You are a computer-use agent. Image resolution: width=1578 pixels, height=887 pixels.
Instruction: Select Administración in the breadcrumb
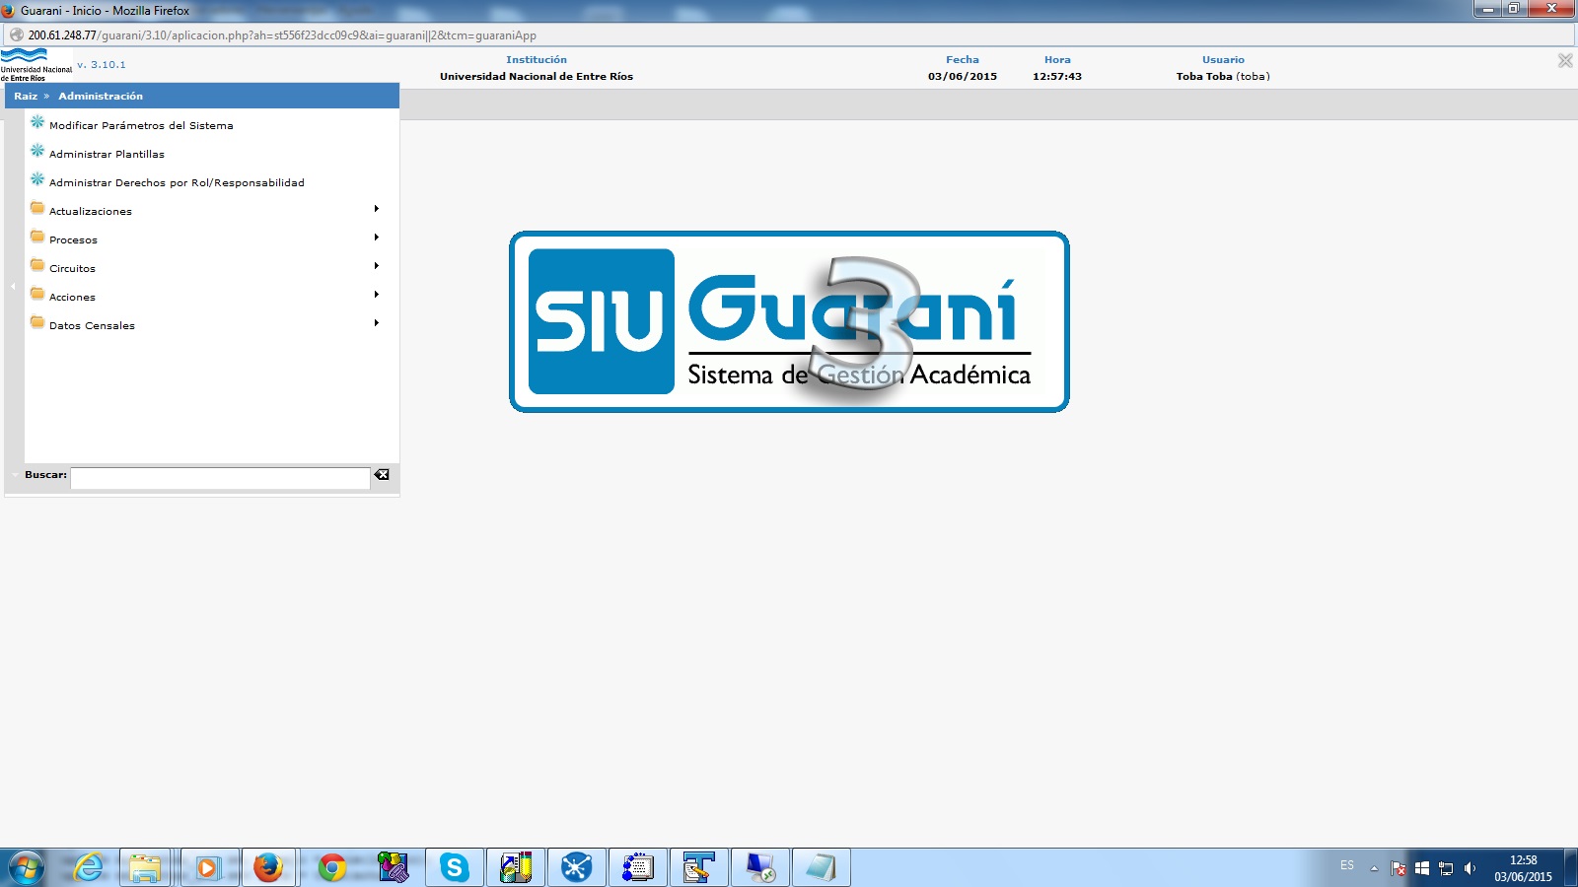[101, 96]
